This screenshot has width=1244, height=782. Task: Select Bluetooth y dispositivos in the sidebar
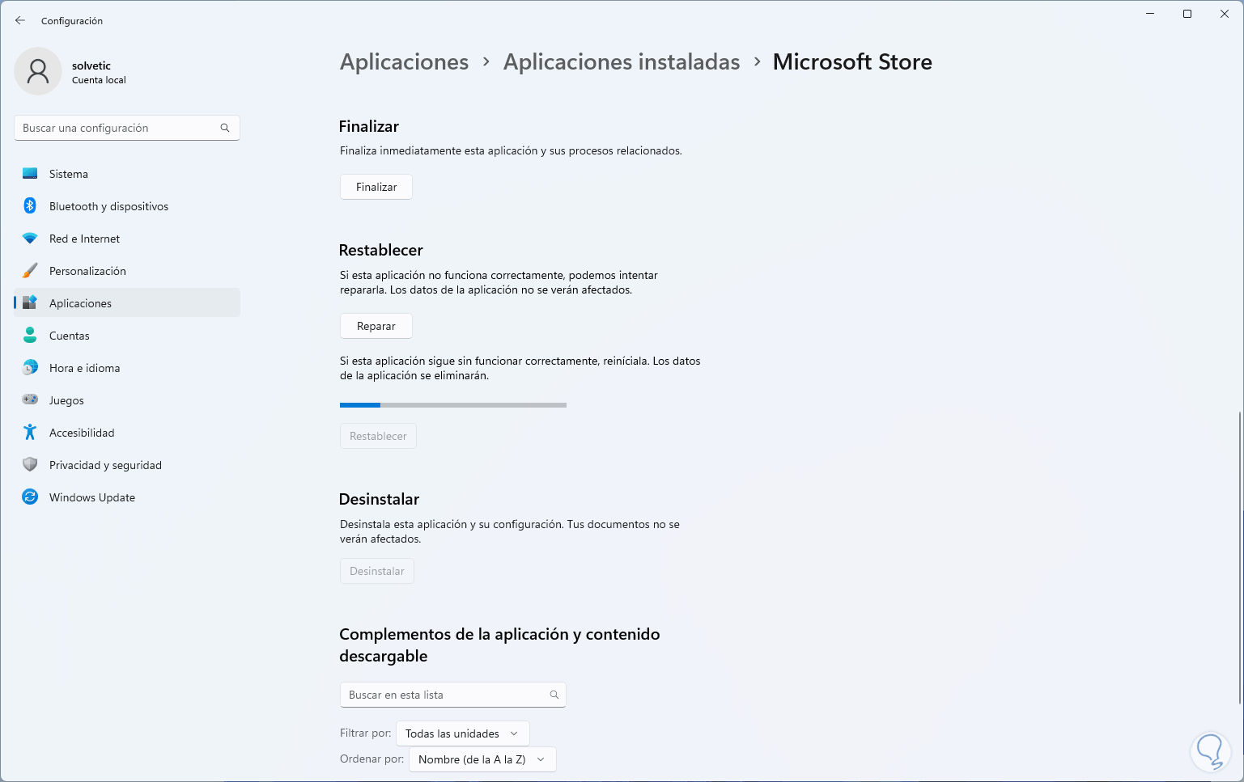coord(108,205)
